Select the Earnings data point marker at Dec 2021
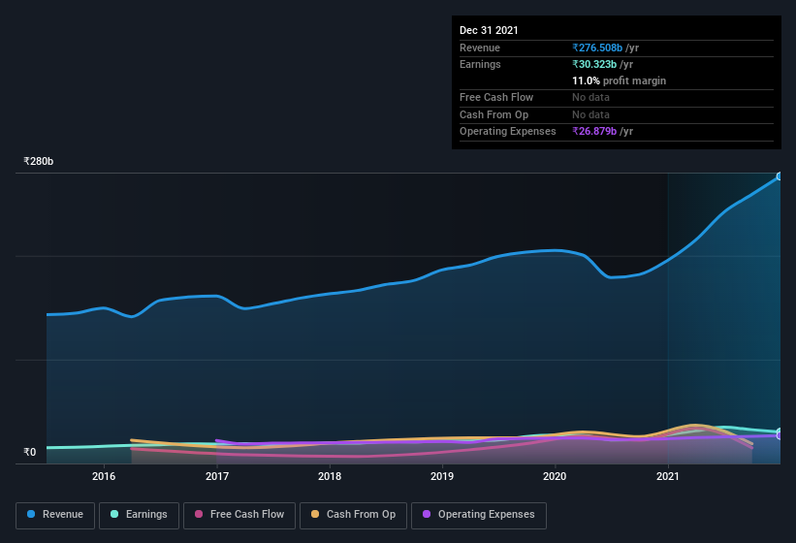This screenshot has width=796, height=543. [x=780, y=432]
